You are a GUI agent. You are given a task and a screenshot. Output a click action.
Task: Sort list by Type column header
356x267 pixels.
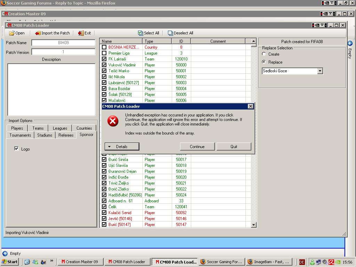(x=157, y=41)
